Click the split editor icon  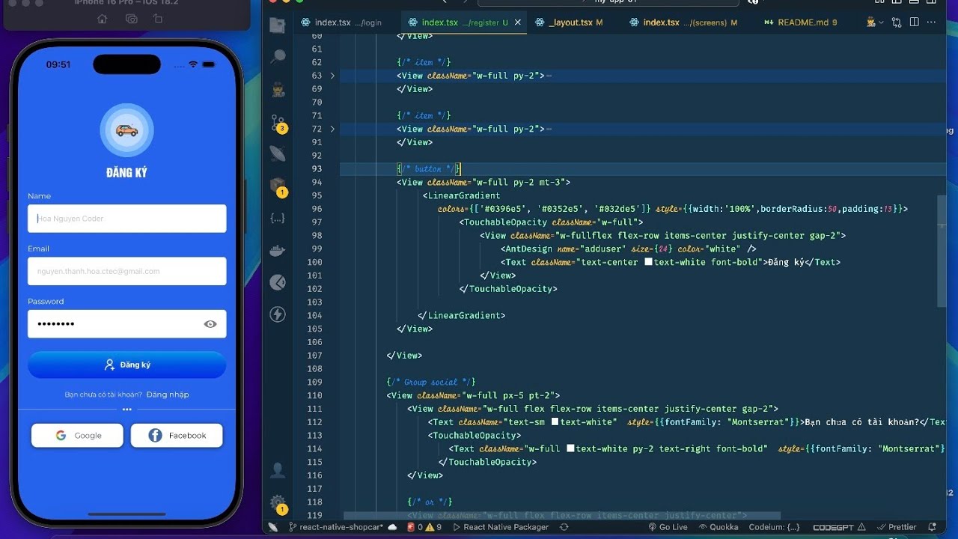pyautogui.click(x=915, y=22)
